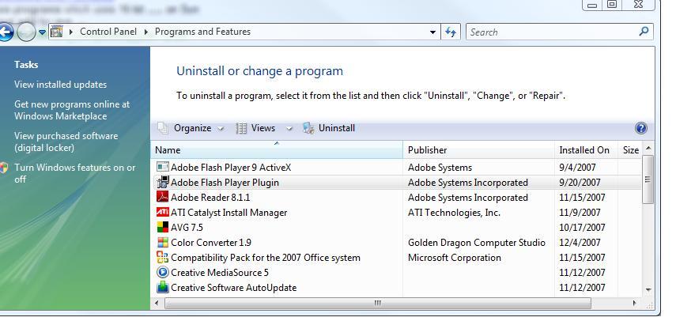Click inside the Search input field
Viewport: 676px width, 321px height.
click(x=549, y=32)
